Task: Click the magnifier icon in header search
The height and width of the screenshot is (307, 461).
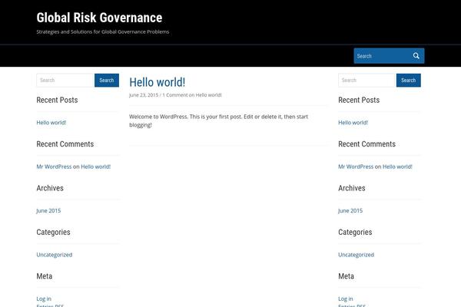Action: click(x=416, y=56)
